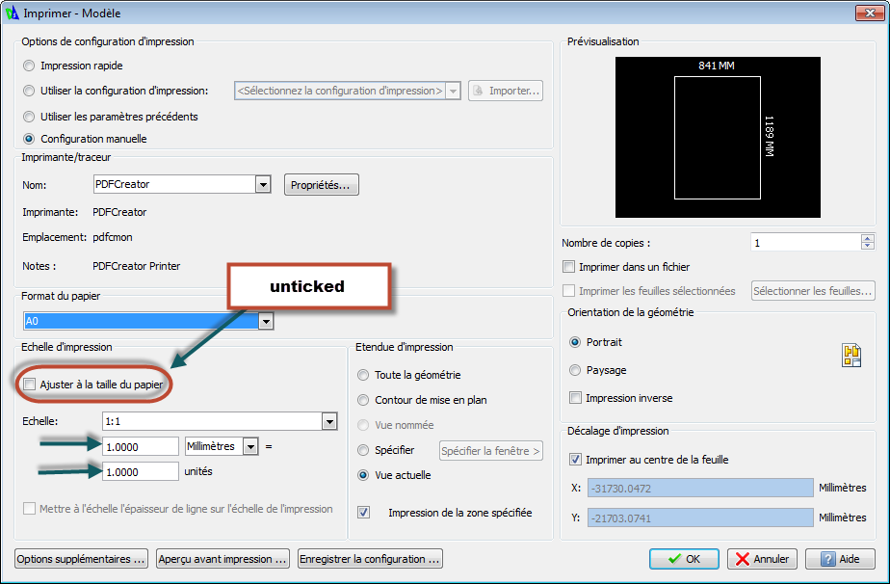Click the X offset field -31730.0472
This screenshot has height=584, width=890.
pyautogui.click(x=700, y=488)
